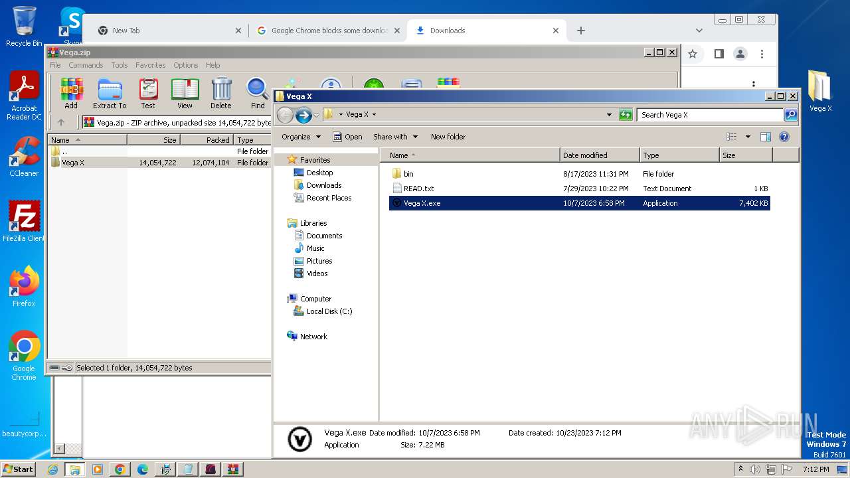Focus the Search Vega X field
Screen dimensions: 850x478
pyautogui.click(x=710, y=115)
